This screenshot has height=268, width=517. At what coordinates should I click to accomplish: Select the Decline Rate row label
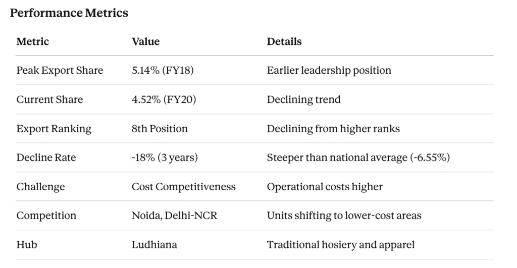pyautogui.click(x=46, y=157)
